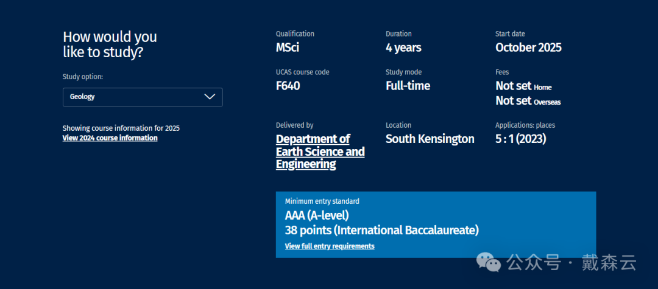Image resolution: width=658 pixels, height=289 pixels.
Task: Click the AAA (A-level) entry standard
Action: [317, 215]
